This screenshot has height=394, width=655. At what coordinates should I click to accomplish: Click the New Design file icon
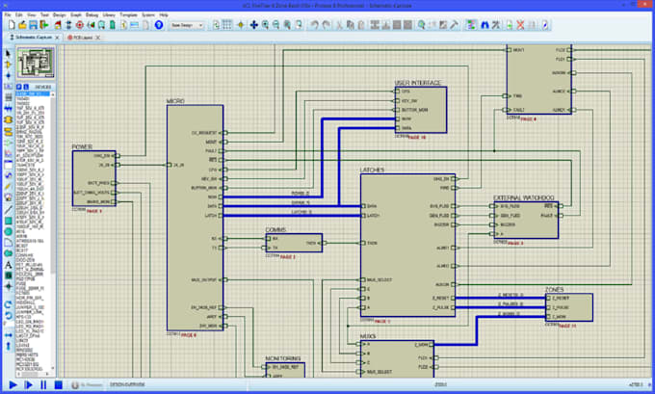click(12, 25)
